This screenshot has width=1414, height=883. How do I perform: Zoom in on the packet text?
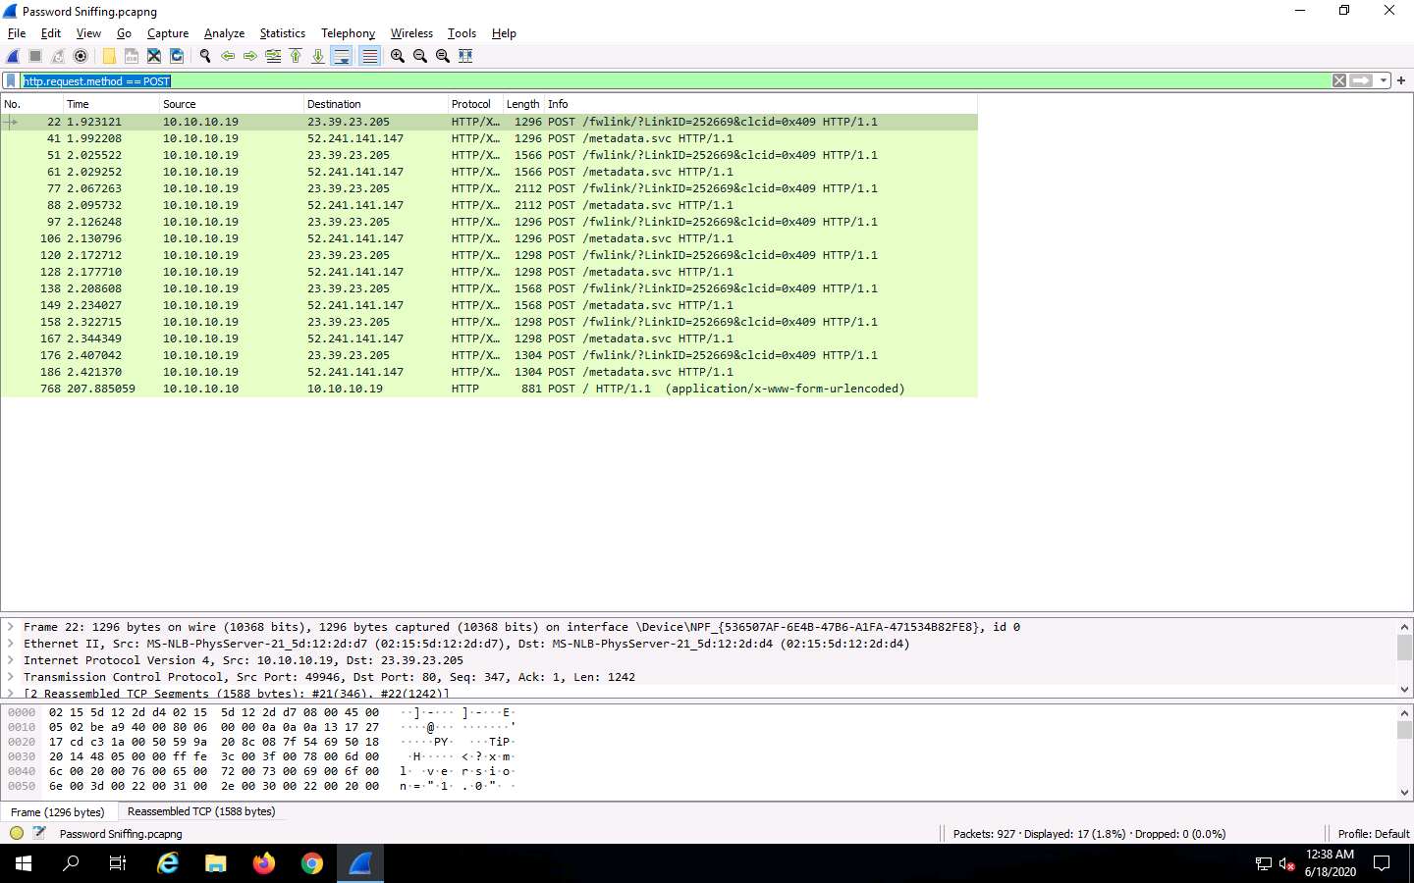(x=398, y=56)
